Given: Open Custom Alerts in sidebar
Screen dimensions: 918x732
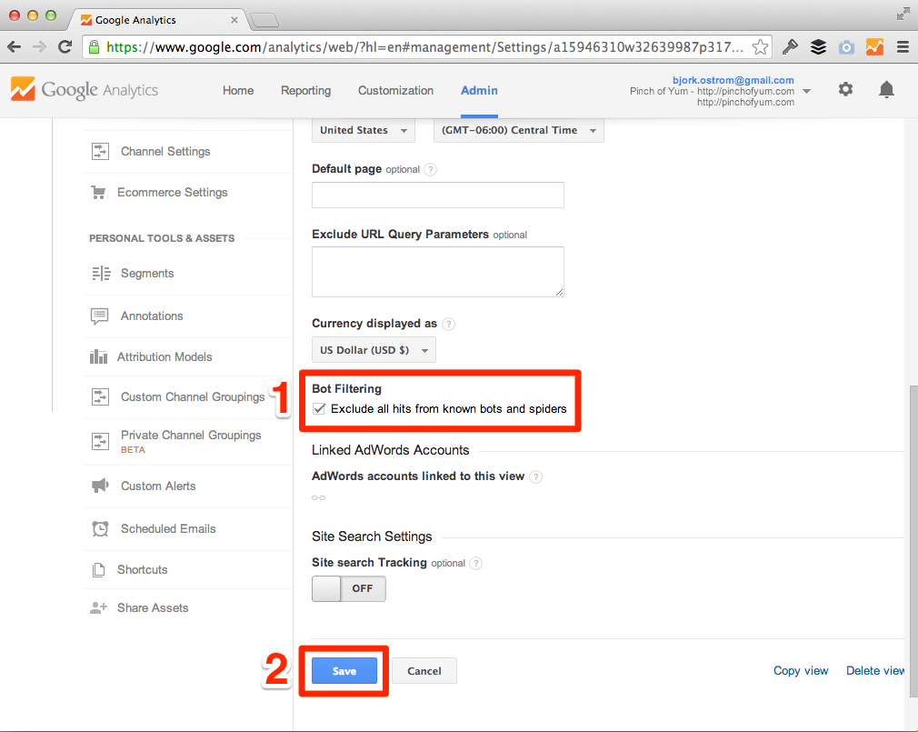Looking at the screenshot, I should 158,486.
